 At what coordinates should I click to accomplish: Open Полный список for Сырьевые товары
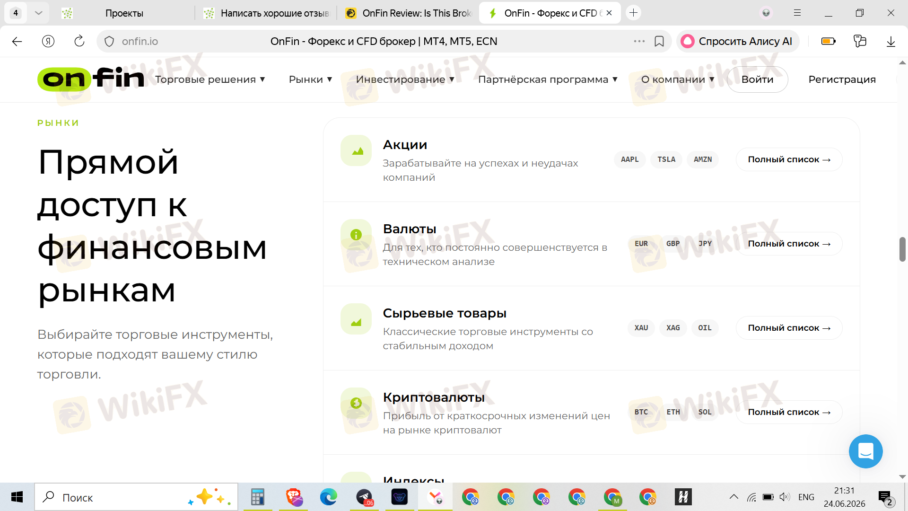[789, 328]
